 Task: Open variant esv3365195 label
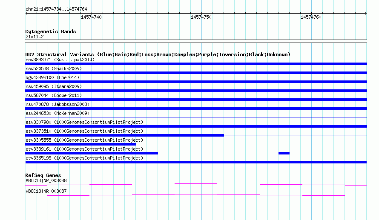tap(84, 158)
